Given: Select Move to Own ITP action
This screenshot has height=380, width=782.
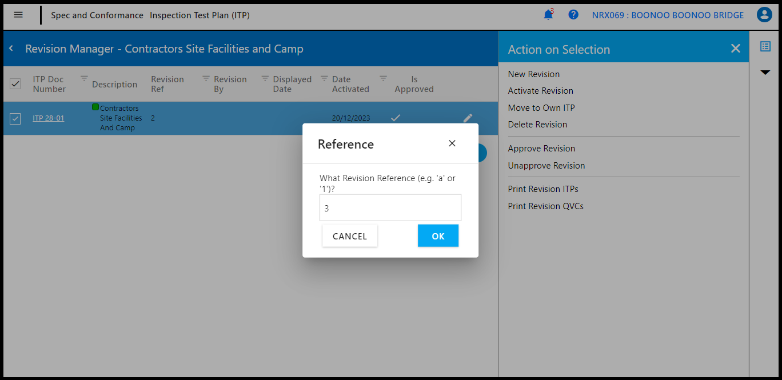Looking at the screenshot, I should [541, 108].
